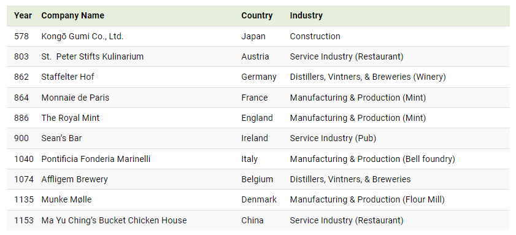Select Monnaie de Paris in the table
The image size is (516, 235).
pyautogui.click(x=75, y=98)
